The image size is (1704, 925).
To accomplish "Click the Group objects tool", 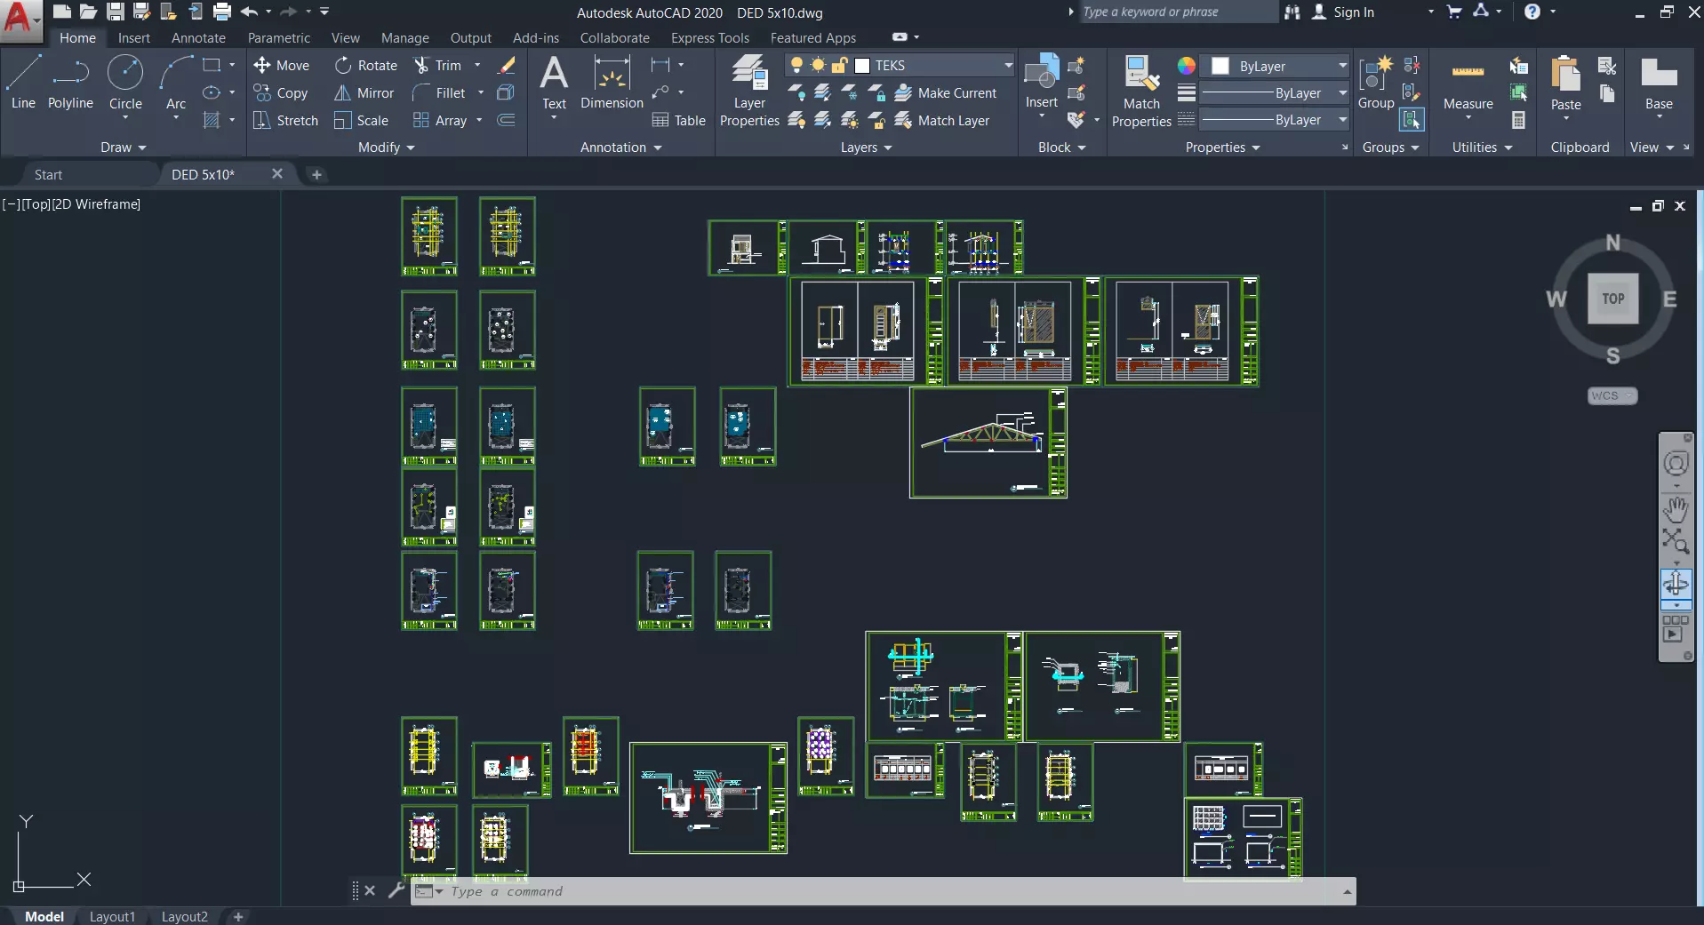I will tap(1376, 83).
